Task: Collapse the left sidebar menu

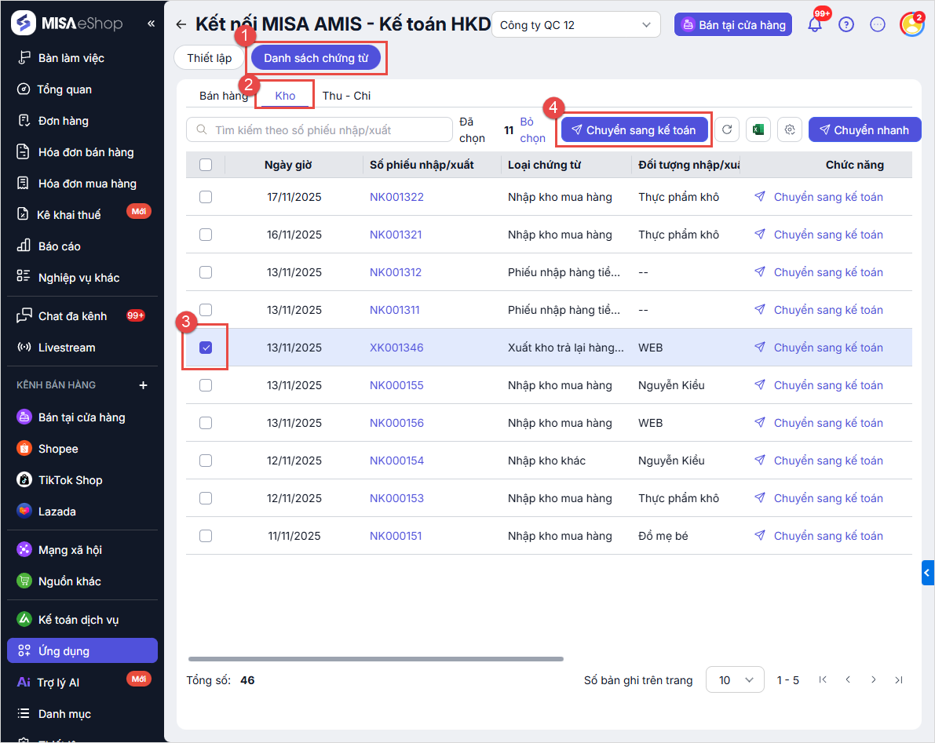Action: tap(151, 24)
